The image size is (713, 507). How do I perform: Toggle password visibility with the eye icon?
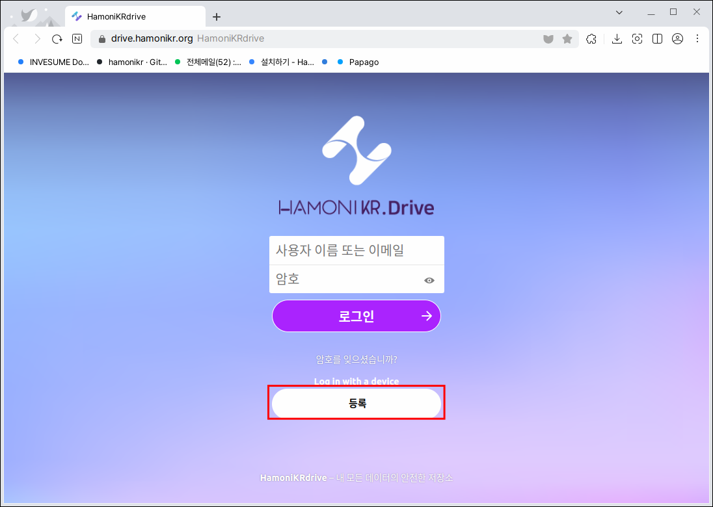coord(429,281)
